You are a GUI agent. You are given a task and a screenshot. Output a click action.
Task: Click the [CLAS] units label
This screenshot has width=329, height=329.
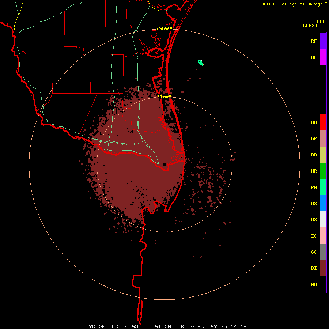click(x=309, y=25)
